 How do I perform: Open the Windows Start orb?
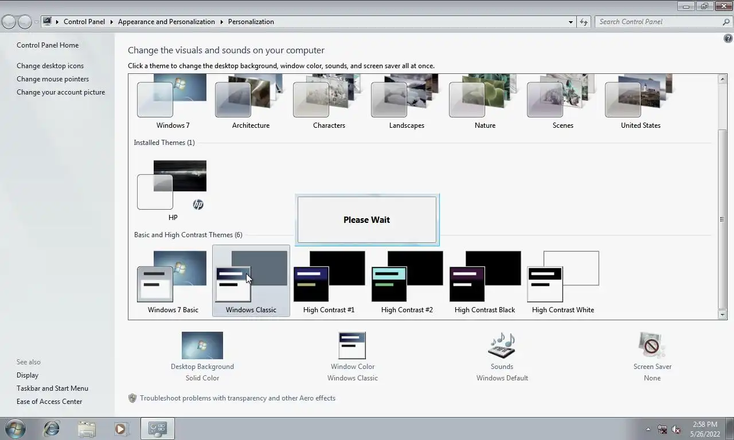point(15,429)
